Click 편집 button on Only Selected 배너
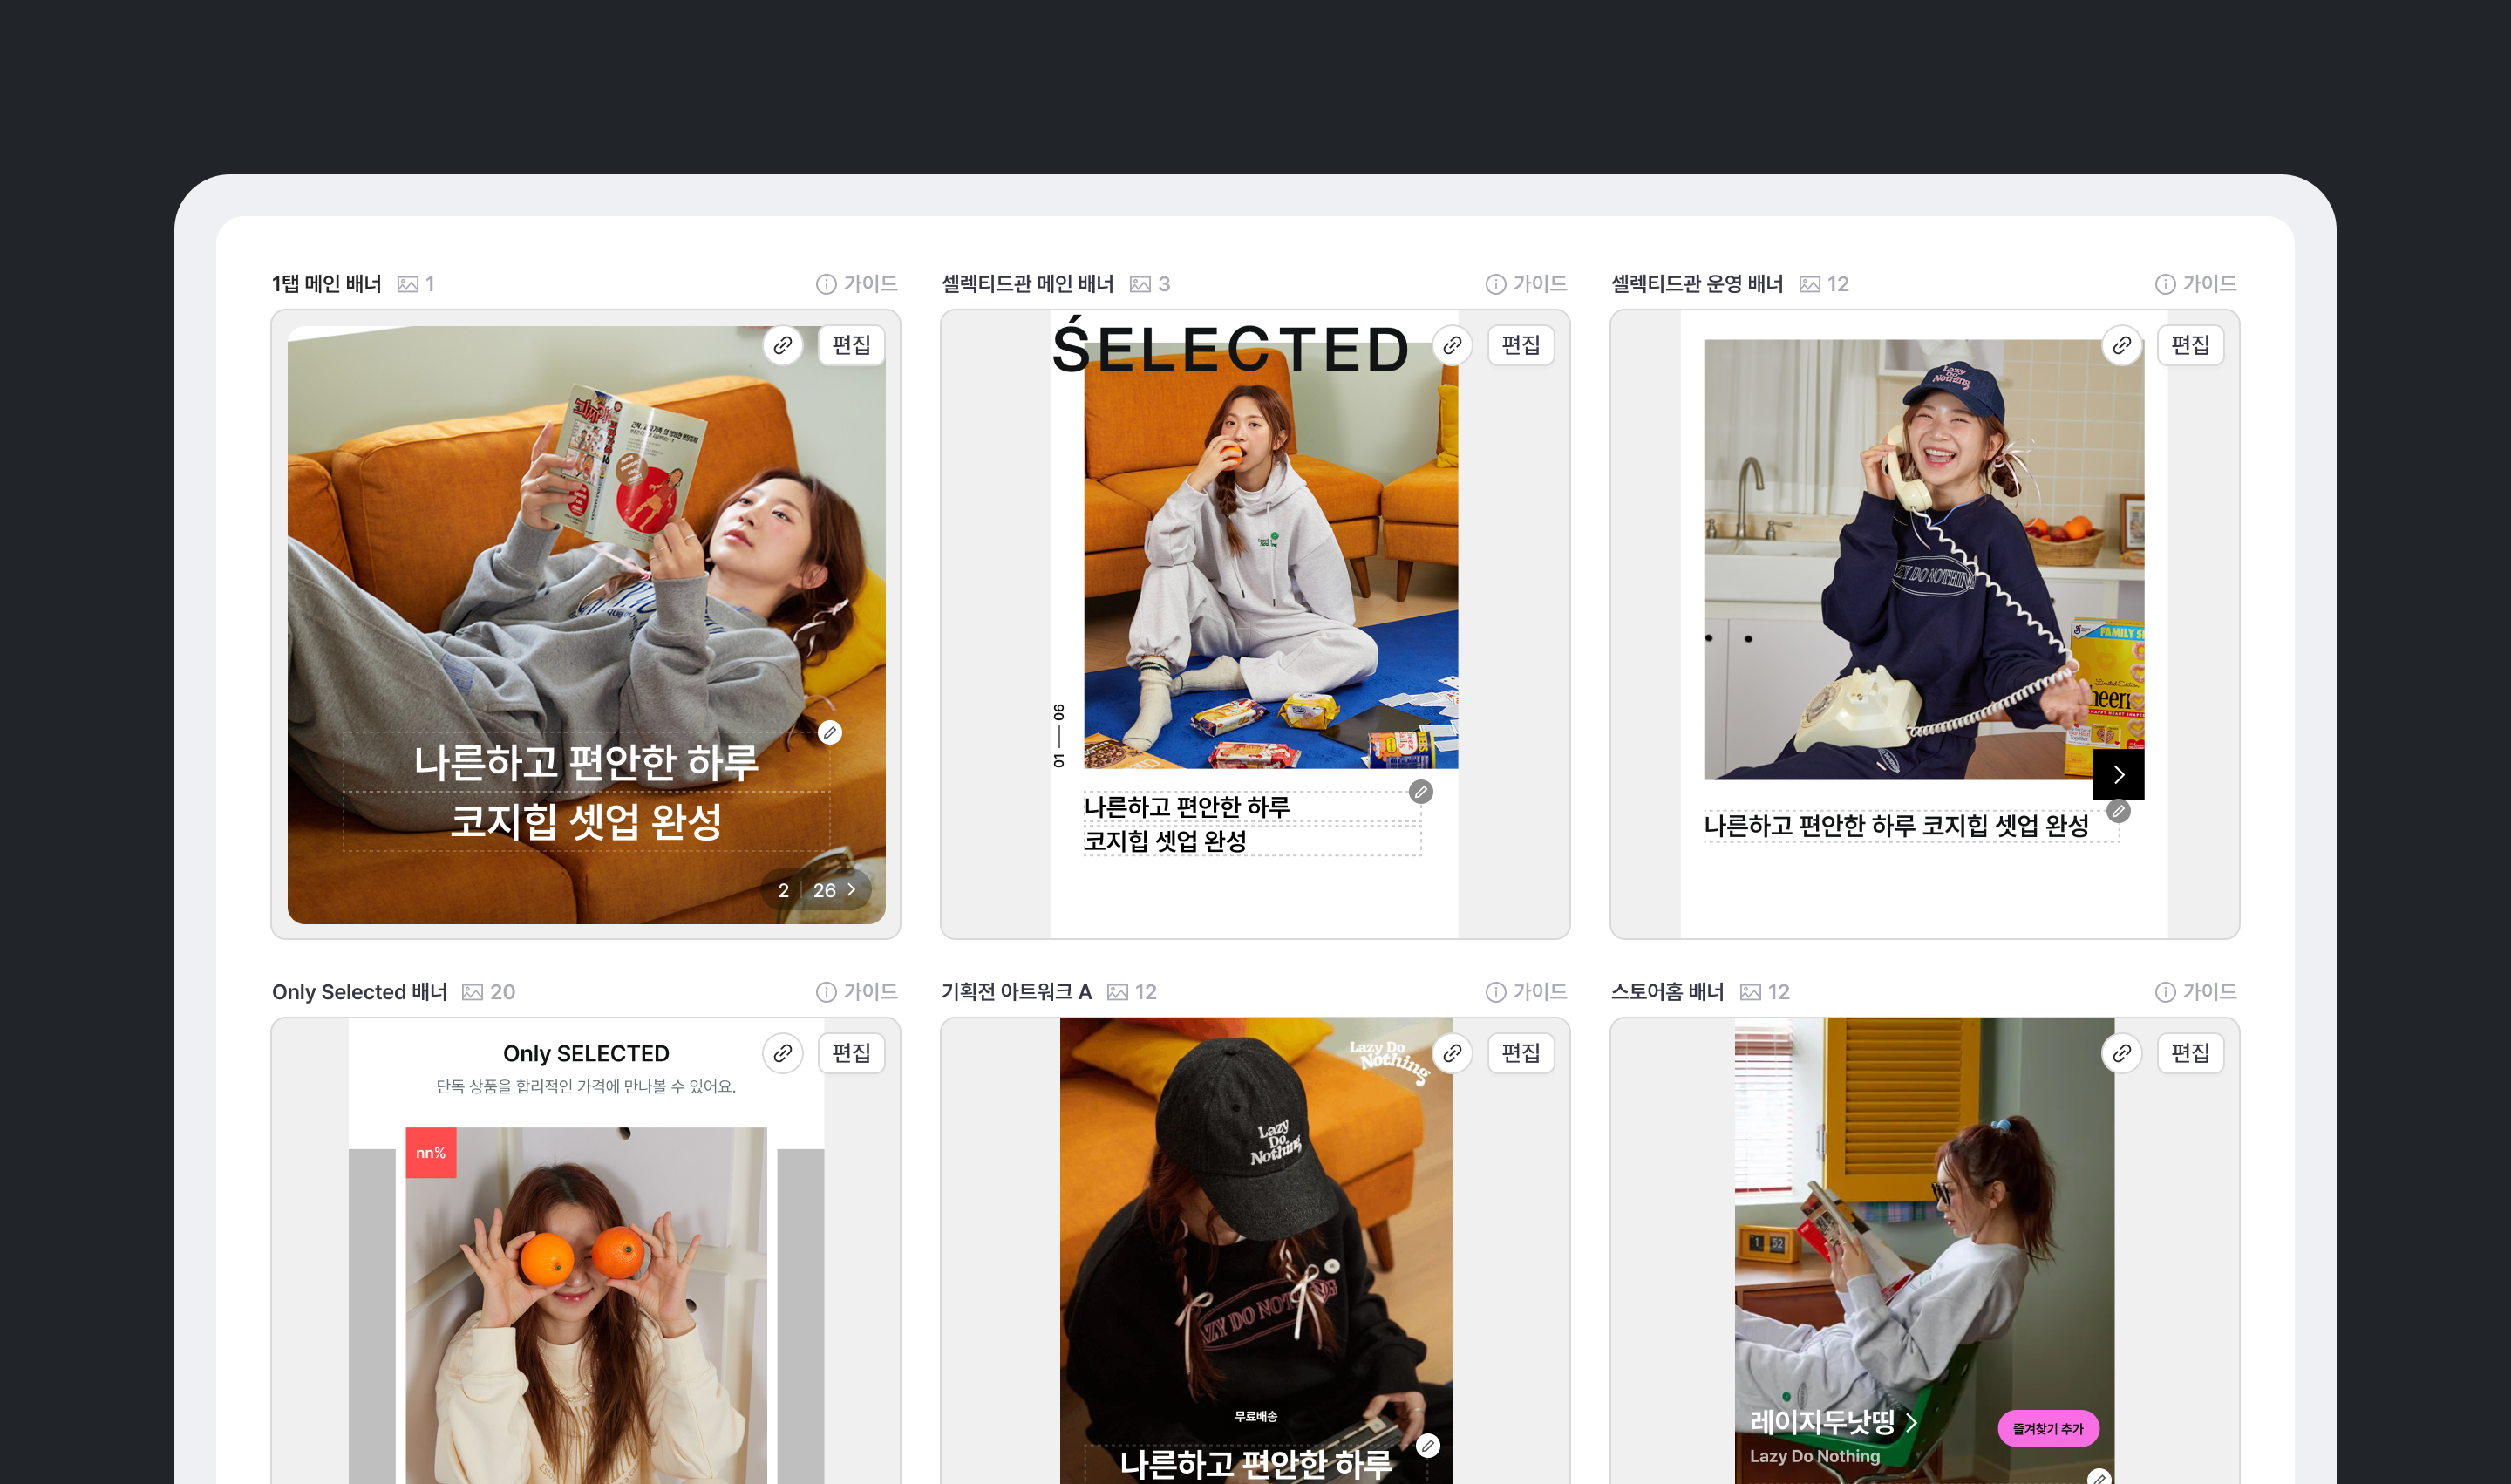2511x1484 pixels. click(x=851, y=1053)
